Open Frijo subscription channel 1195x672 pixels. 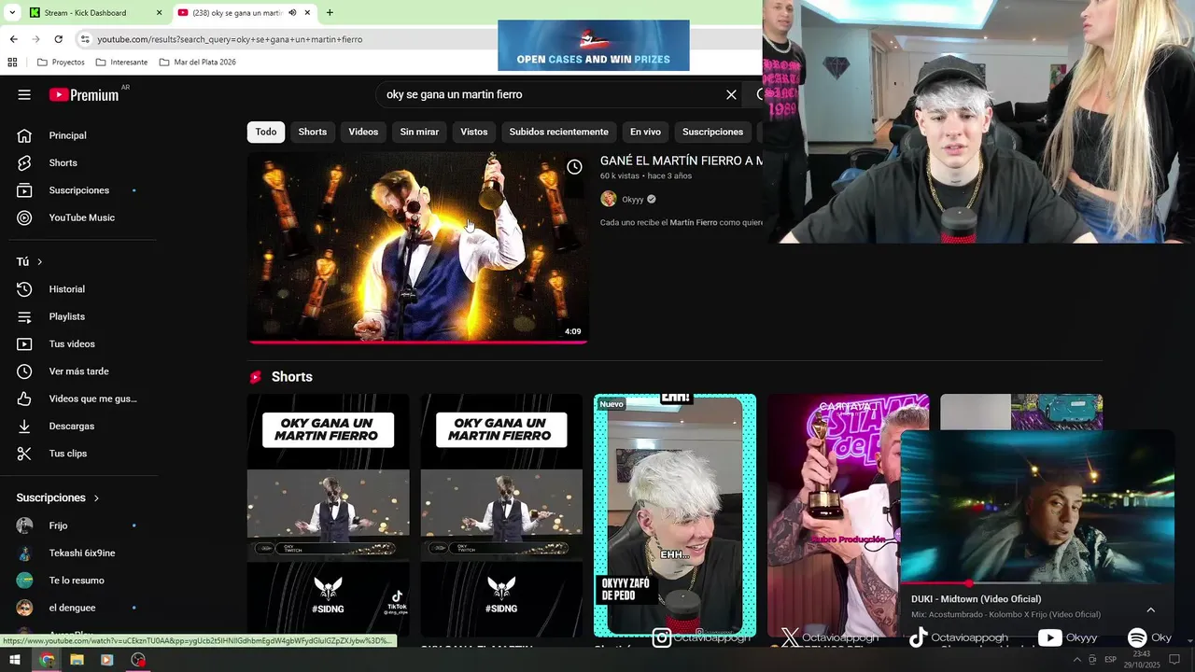[x=58, y=525]
